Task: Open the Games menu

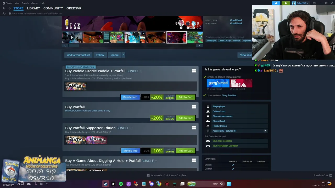Action: [x=35, y=3]
